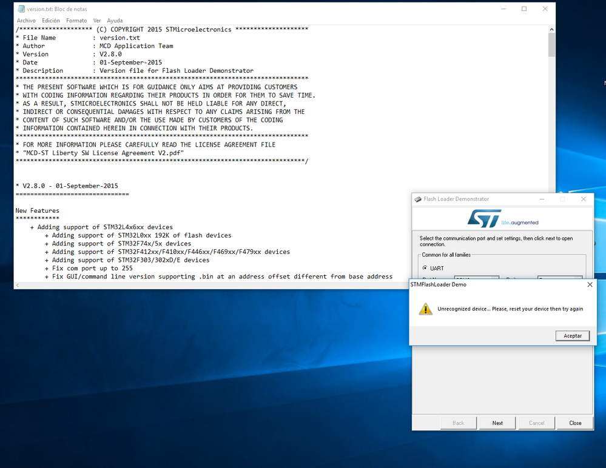Minimize the Flash Loader Demonstrator window
The width and height of the screenshot is (606, 468).
[x=542, y=199]
